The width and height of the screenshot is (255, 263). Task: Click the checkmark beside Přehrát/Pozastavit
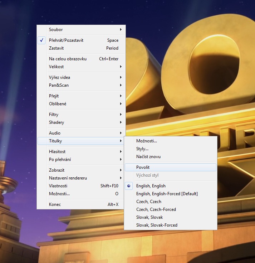coord(41,40)
